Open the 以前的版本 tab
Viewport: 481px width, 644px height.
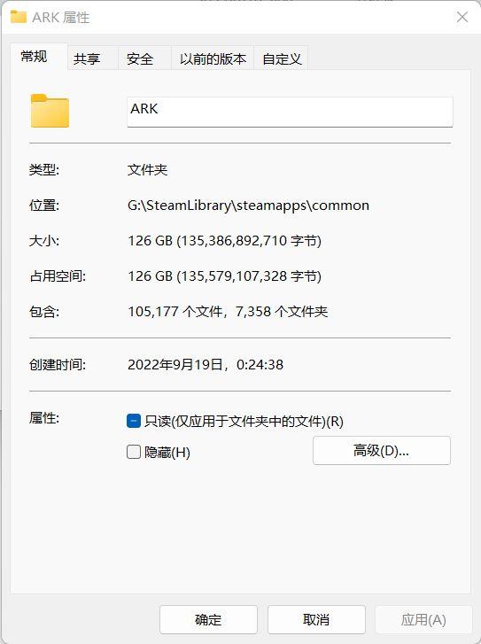(x=213, y=58)
